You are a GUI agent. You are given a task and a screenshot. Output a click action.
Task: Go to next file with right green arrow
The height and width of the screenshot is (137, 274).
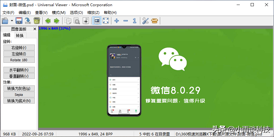(x=57, y=21)
